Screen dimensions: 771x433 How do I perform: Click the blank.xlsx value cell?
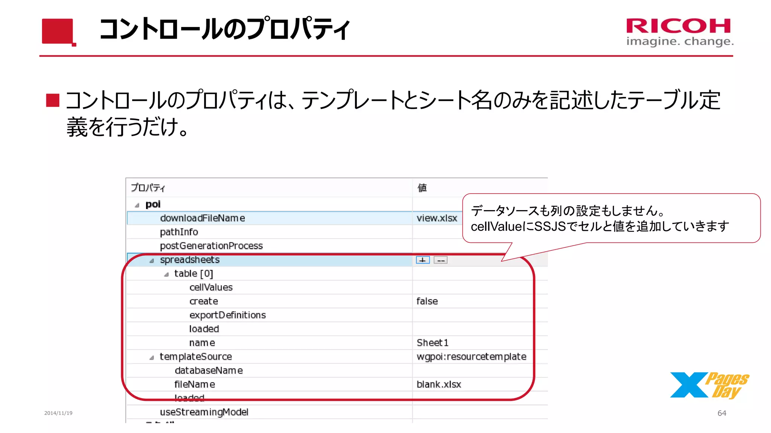[439, 384]
